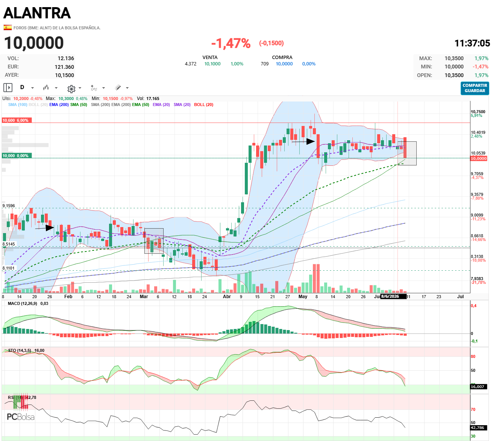493x441 pixels.
Task: Click the Spanish flag icon
Action: pyautogui.click(x=8, y=27)
